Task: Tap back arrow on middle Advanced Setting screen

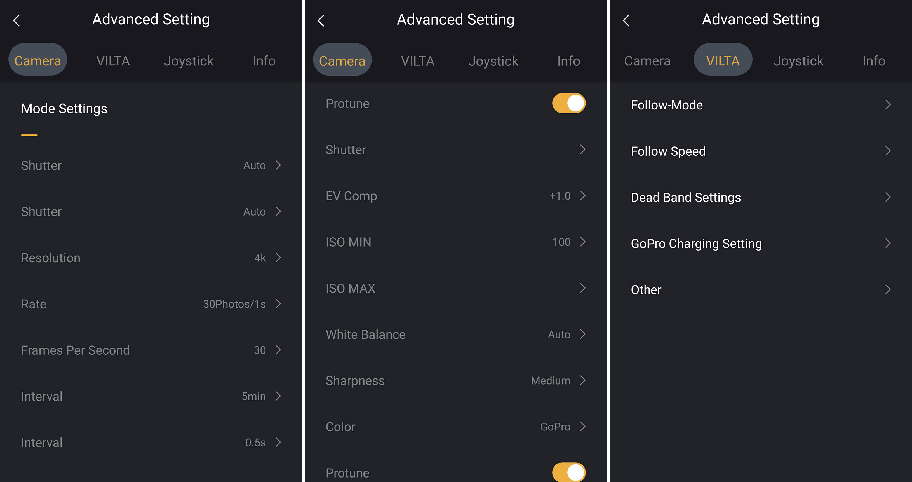Action: pyautogui.click(x=321, y=20)
